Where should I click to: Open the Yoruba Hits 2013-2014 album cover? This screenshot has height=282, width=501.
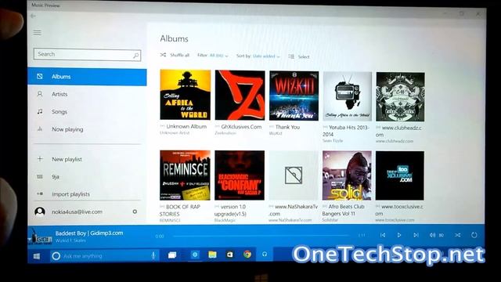pyautogui.click(x=348, y=96)
